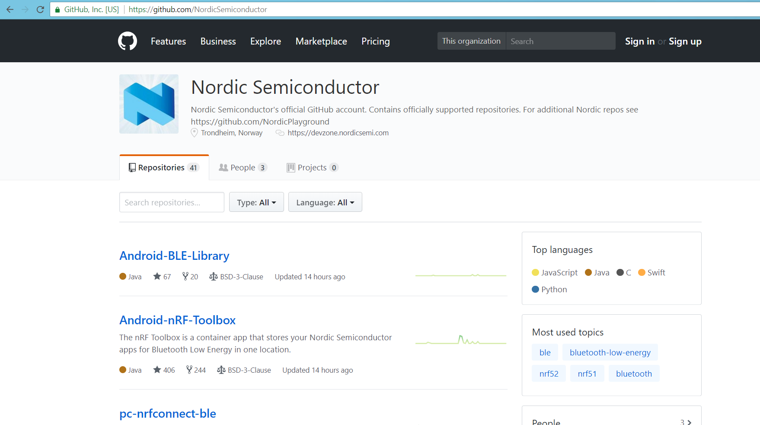Select the nrf51 topic tag
Screen dimensions: 760x425
[x=587, y=374]
